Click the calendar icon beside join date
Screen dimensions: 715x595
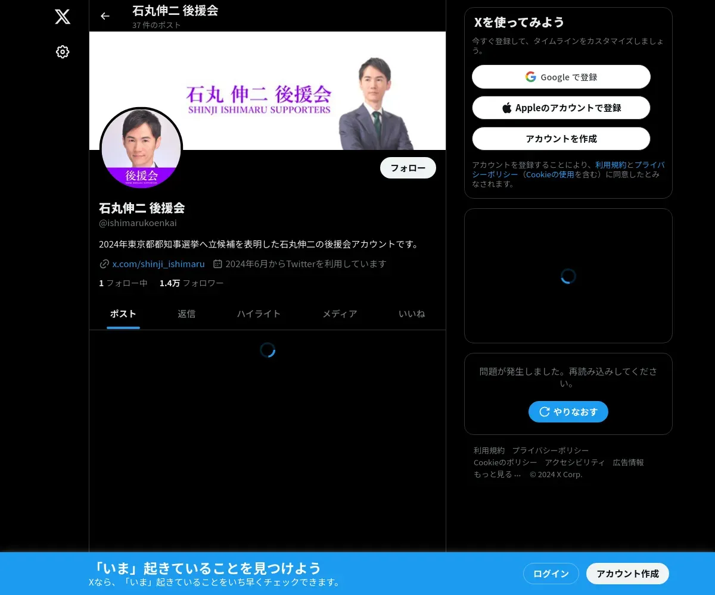click(217, 264)
